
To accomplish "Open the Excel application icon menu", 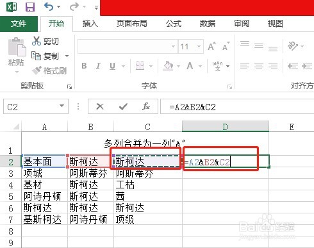I will 12,7.
